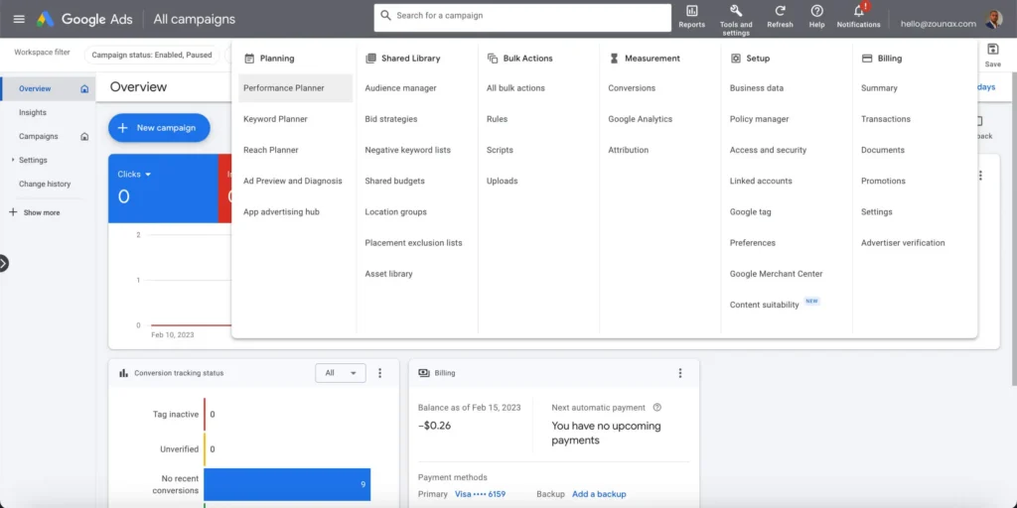Open Bid strategies

tap(391, 119)
